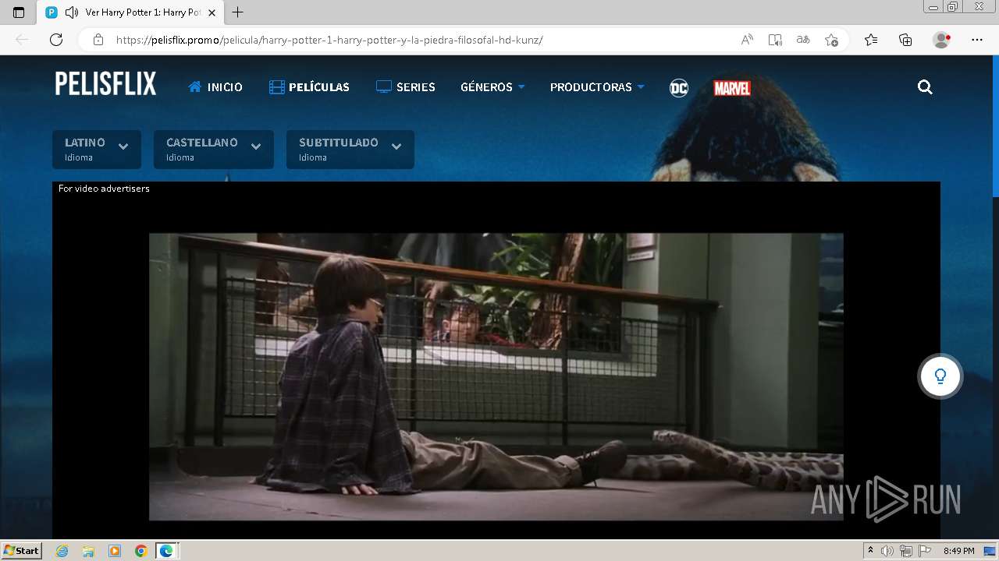
Task: Open media player taskbar icon
Action: click(115, 551)
